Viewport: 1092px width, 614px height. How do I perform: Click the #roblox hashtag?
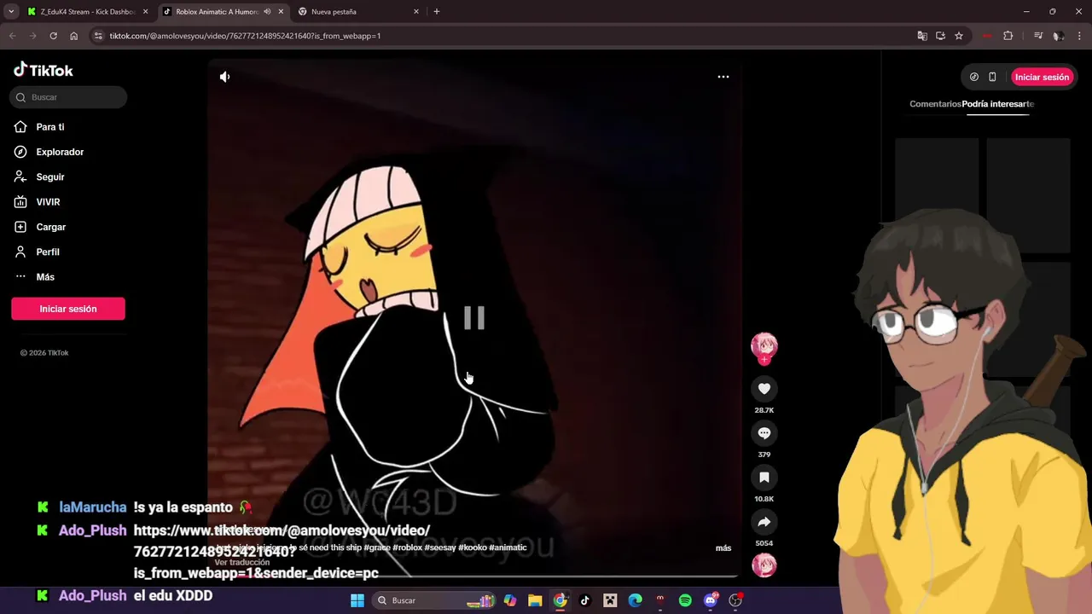coord(408,547)
